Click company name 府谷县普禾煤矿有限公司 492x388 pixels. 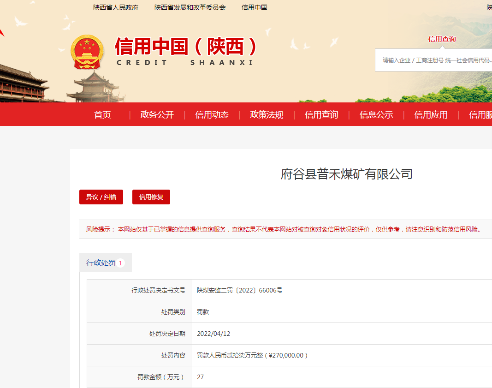tap(346, 174)
